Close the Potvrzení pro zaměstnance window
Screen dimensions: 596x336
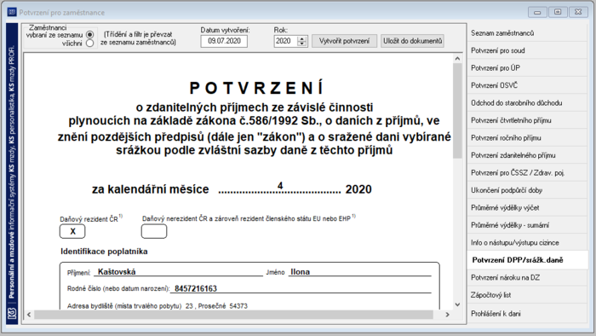[x=578, y=12]
